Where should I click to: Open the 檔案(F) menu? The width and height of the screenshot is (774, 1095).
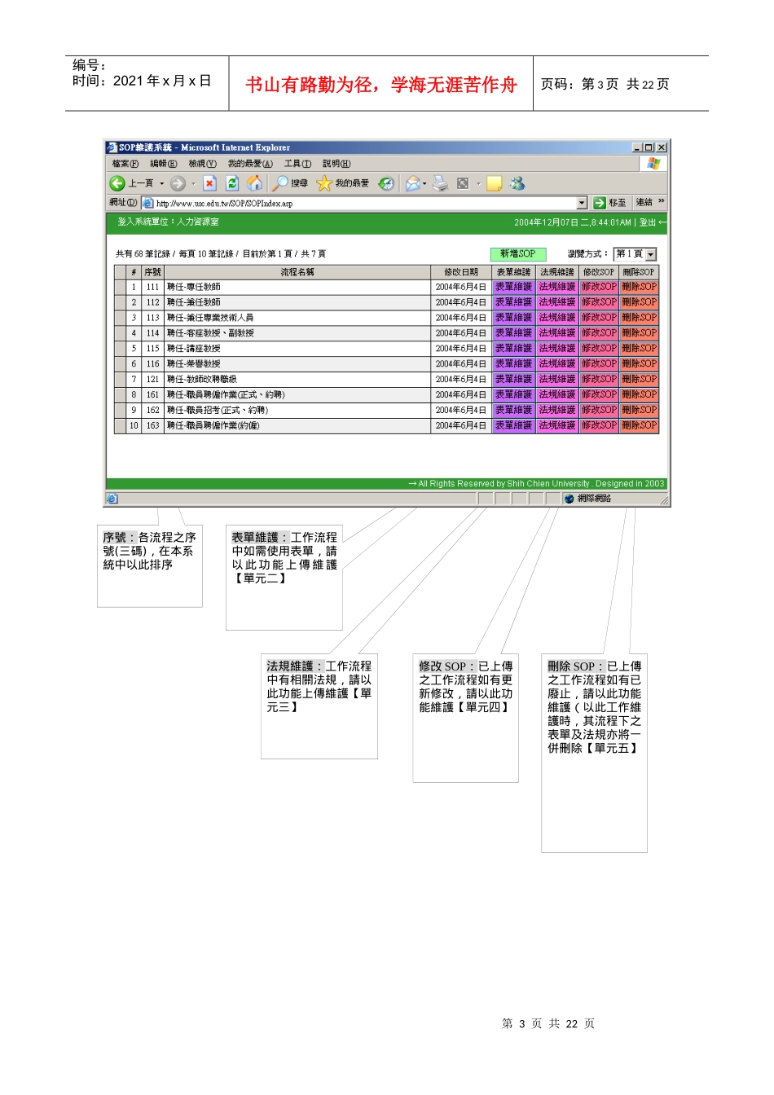125,164
